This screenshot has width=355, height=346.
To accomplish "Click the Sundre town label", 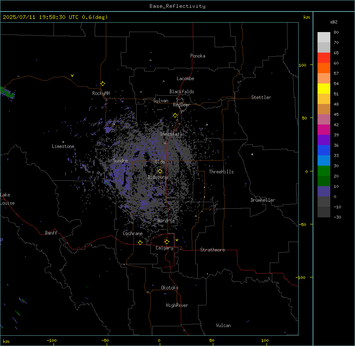I will coord(120,161).
